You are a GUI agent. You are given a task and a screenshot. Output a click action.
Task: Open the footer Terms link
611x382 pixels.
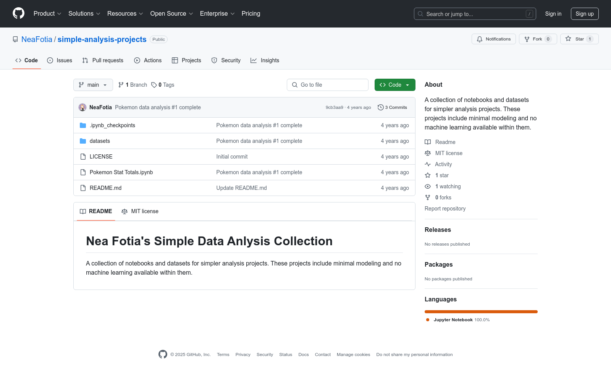pos(223,354)
